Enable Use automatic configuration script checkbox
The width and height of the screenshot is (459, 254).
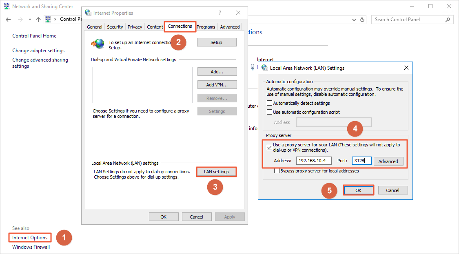point(270,112)
